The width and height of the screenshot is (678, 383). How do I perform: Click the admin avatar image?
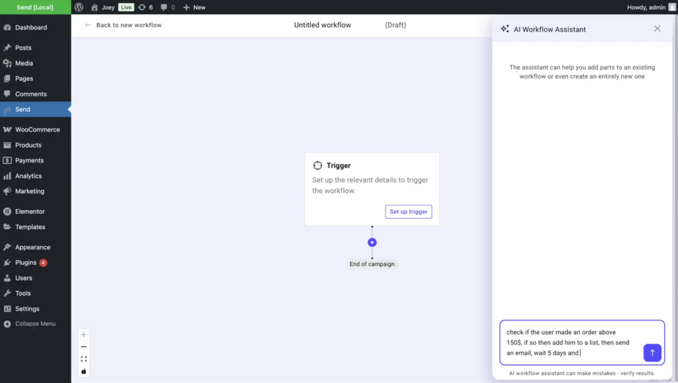pos(672,7)
